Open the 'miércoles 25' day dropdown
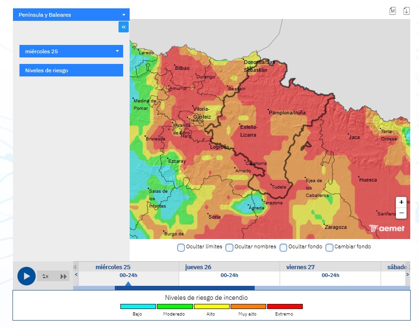The image size is (419, 328). coord(71,51)
